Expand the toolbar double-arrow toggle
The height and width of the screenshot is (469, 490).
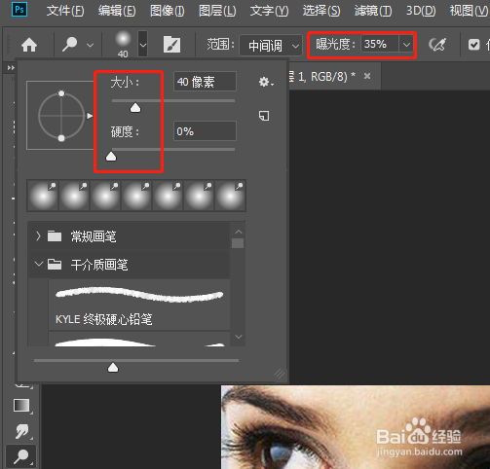point(11,67)
